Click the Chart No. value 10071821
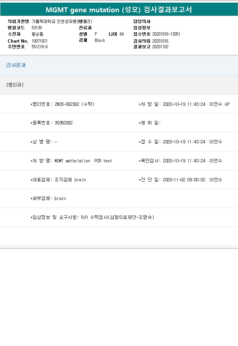Image resolution: width=238 pixels, height=346 pixels. pyautogui.click(x=40, y=41)
